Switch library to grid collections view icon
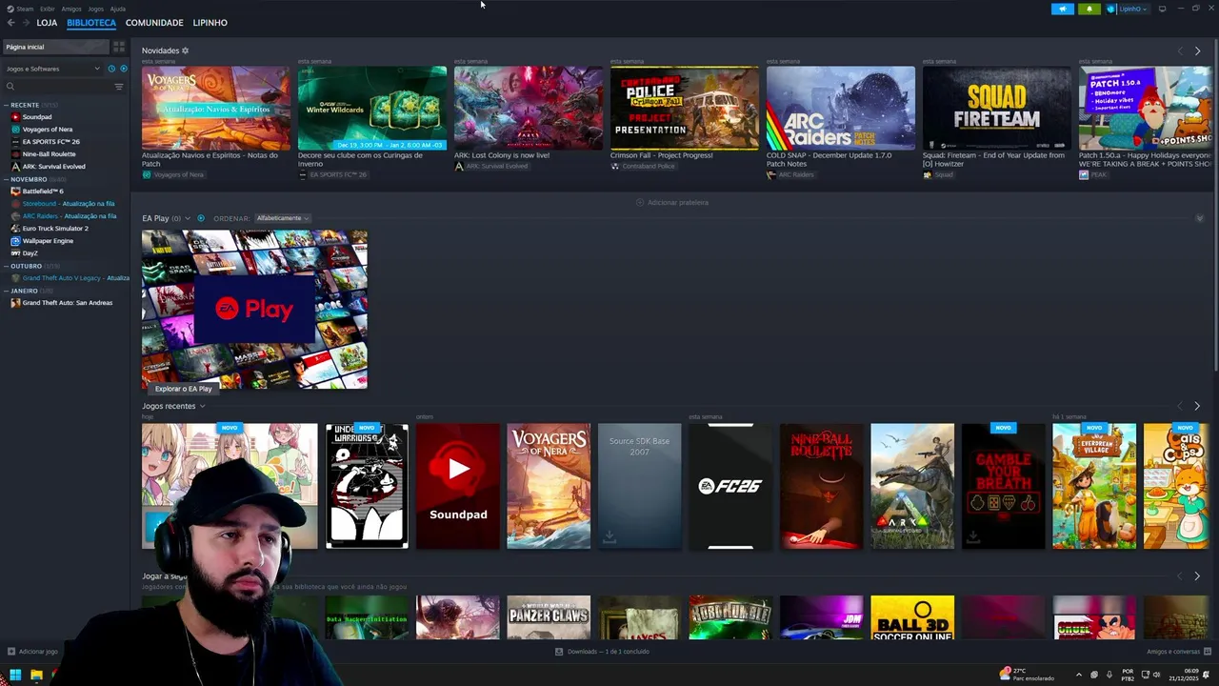1219x686 pixels. click(x=119, y=47)
